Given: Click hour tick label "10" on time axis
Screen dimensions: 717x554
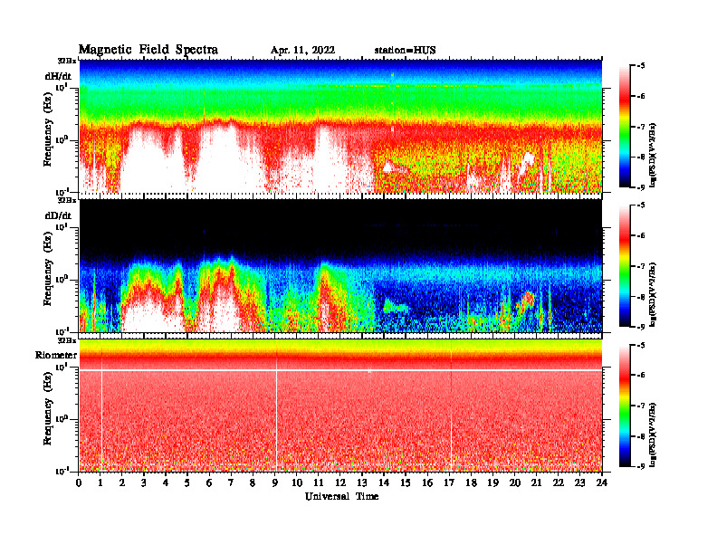Looking at the screenshot, I should tap(297, 482).
